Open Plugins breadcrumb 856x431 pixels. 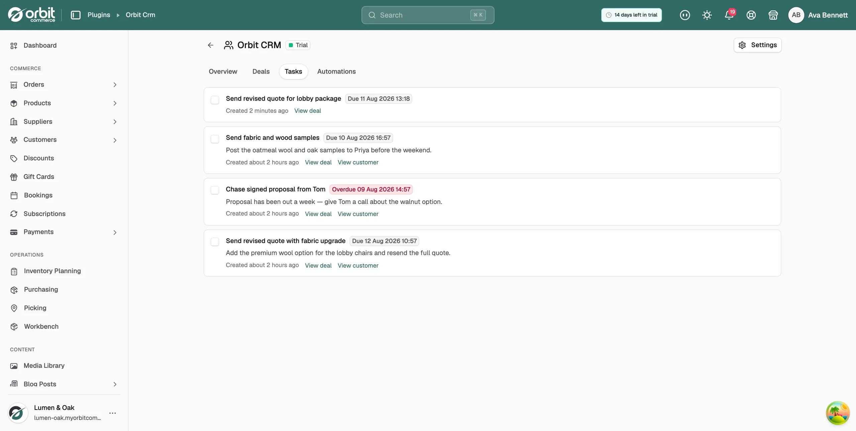tap(99, 15)
